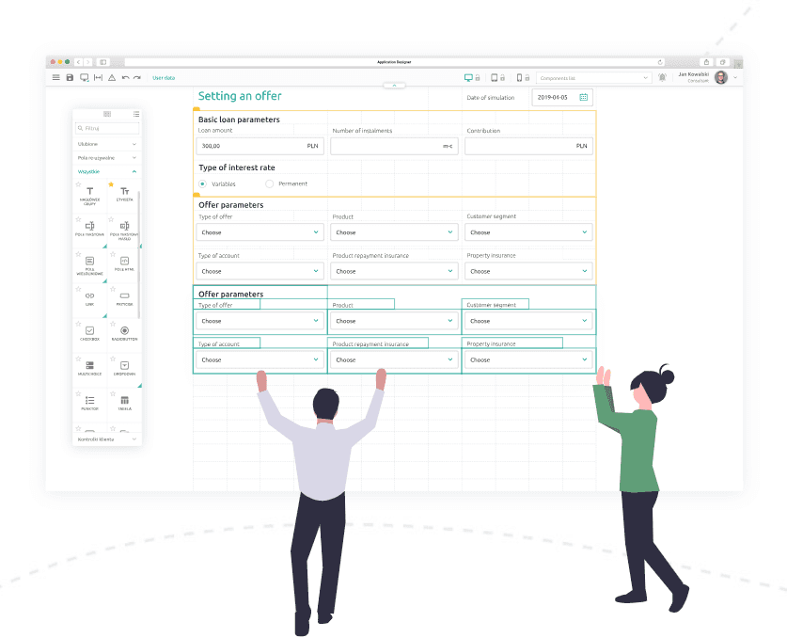The height and width of the screenshot is (638, 787).
Task: Select the Permanent interest rate radio
Action: (270, 183)
